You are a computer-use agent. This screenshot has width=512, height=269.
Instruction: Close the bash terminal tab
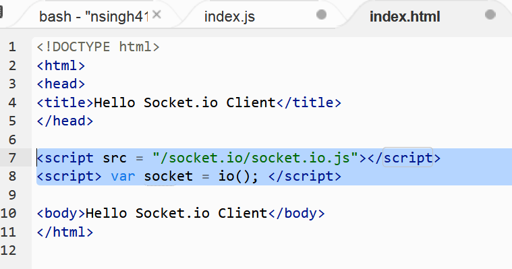pos(157,14)
